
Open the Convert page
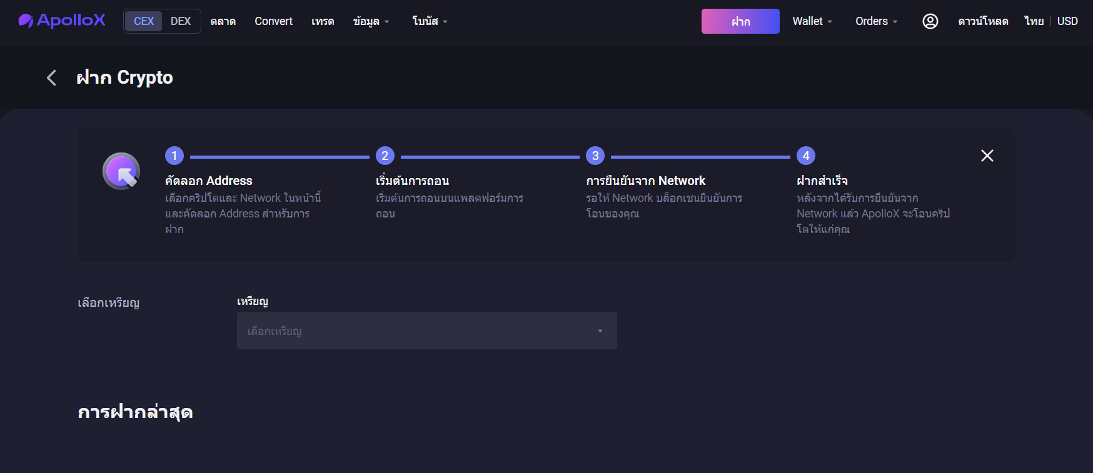273,21
